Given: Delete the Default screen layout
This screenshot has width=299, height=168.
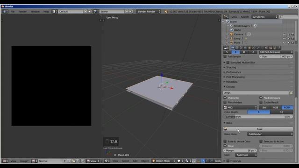Looking at the screenshot, I should 89,11.
